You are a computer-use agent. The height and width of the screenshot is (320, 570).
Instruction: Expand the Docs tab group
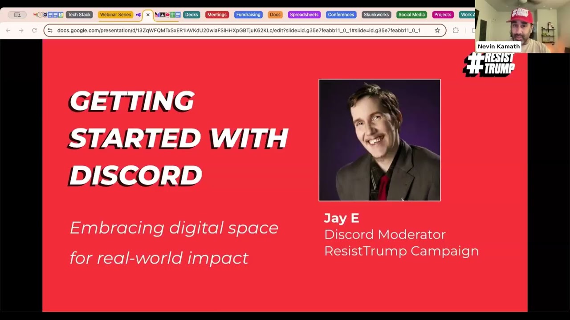point(275,15)
